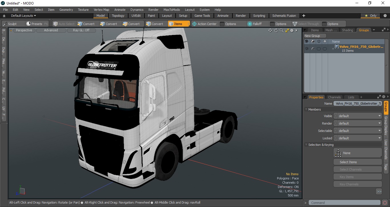Open the Properties panel gear settings
The height and width of the screenshot is (207, 390).
coord(384,97)
